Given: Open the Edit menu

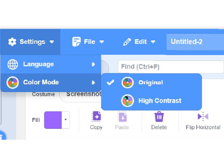Looking at the screenshot, I should pos(139,42).
